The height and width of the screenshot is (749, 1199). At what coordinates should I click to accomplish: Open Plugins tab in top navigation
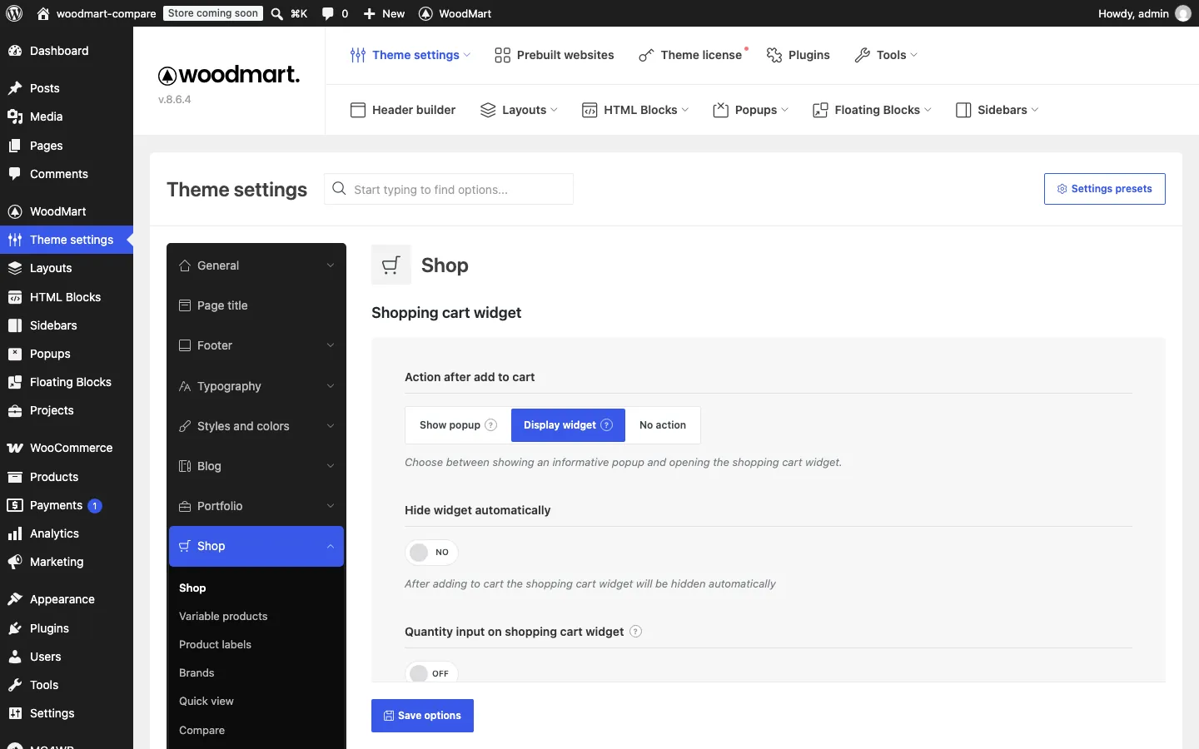799,55
